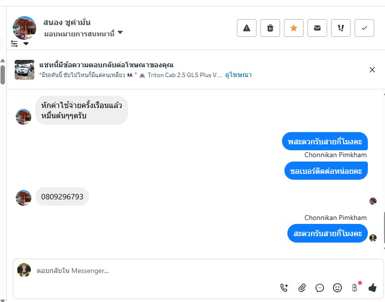Open the filter sliders dropdown arrow
385x302 pixels.
(x=26, y=44)
